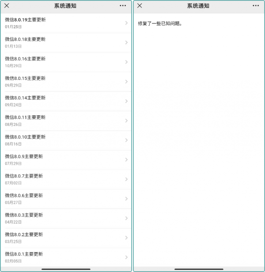Open the 微信8.0.2主要更新 chevron arrow

tap(126, 238)
